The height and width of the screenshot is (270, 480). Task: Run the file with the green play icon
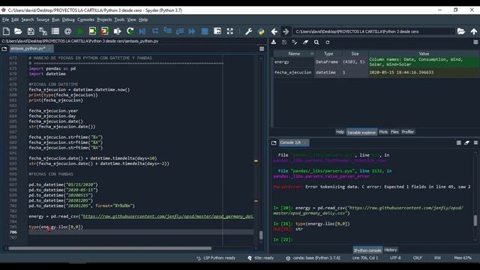[80, 31]
